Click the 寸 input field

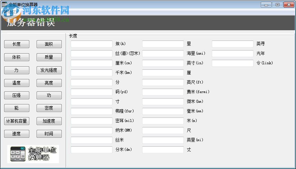91,102
